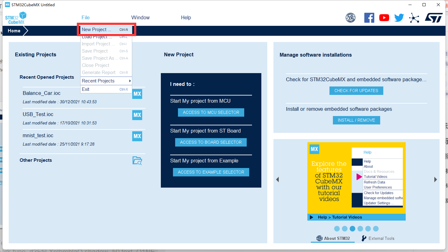Screen dimensions: 448x252
Task: Browse Other Projects folder search icon
Action: coord(137,161)
